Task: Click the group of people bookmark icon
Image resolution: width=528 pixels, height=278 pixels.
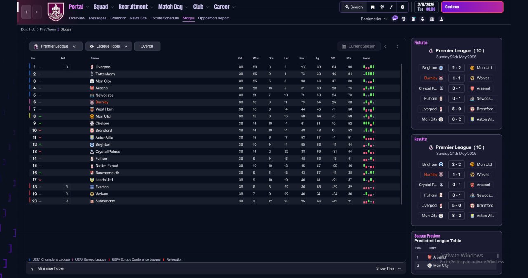Action: click(x=422, y=19)
